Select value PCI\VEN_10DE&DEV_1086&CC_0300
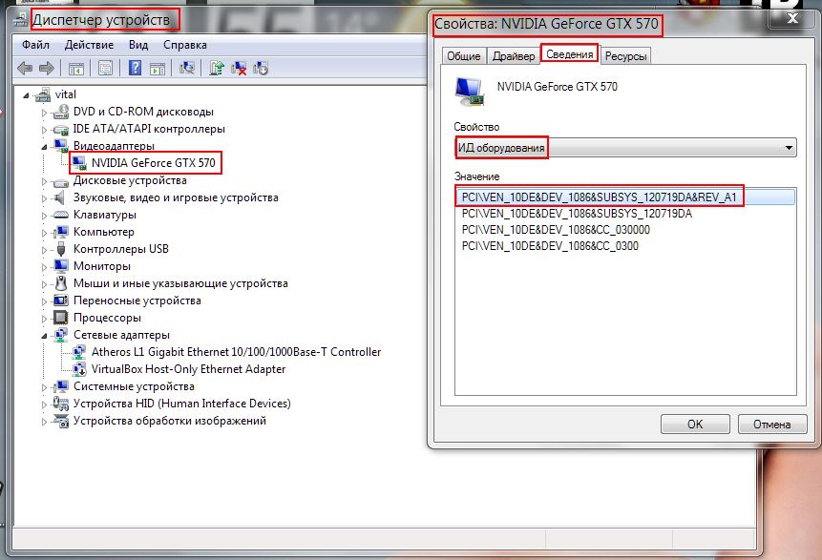822x560 pixels. pos(550,246)
